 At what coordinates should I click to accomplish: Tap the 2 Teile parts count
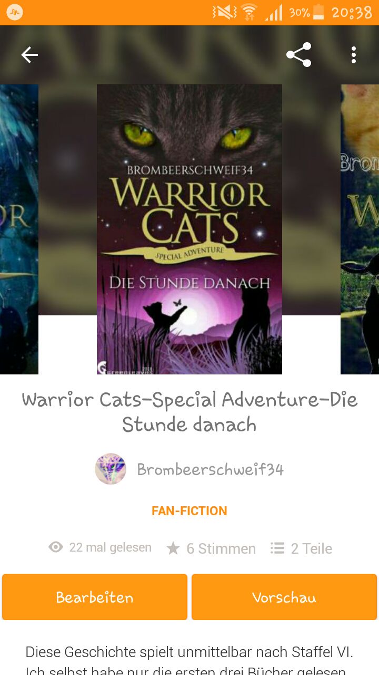pos(312,548)
